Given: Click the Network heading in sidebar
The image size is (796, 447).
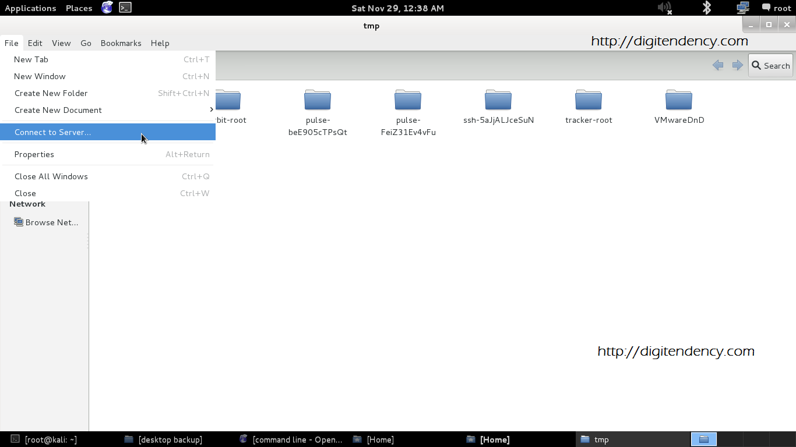Looking at the screenshot, I should point(27,204).
